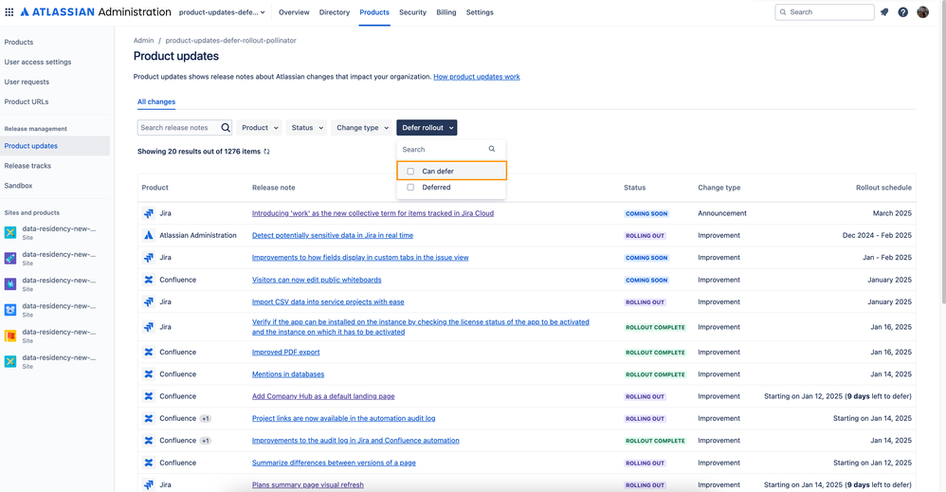
Task: Select Product updates in sidebar
Action: coord(55,146)
